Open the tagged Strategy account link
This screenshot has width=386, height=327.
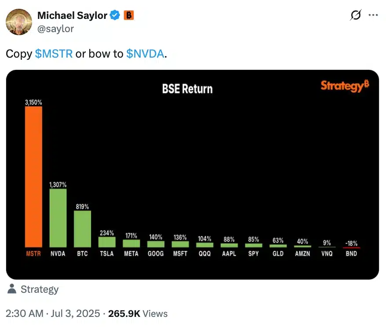[40, 289]
